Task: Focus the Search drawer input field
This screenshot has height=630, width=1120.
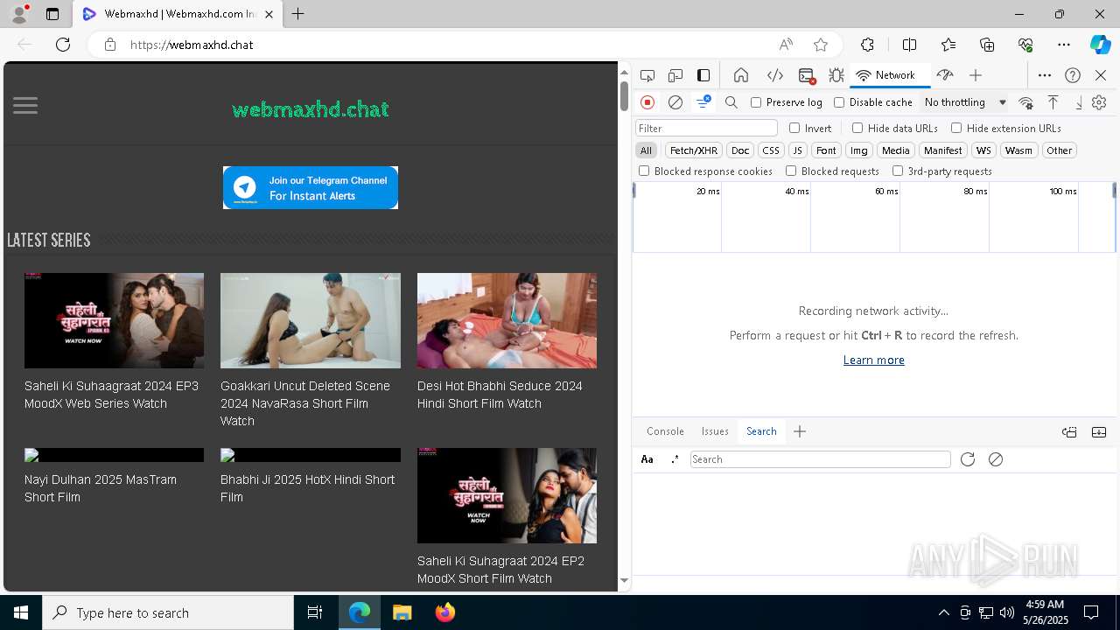Action: pos(820,459)
